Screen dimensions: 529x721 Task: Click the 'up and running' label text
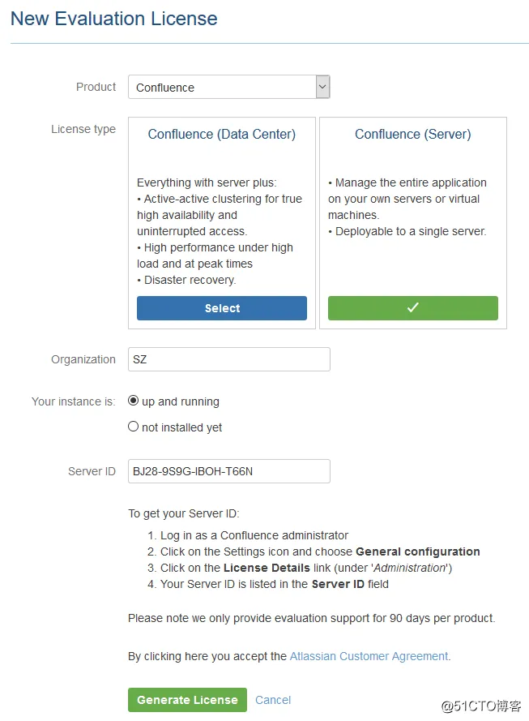[181, 401]
